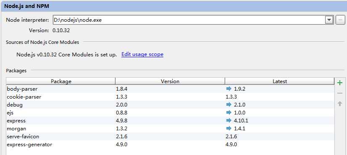Click the blue update arrow beside body-parser 1.9.2

tap(229, 89)
